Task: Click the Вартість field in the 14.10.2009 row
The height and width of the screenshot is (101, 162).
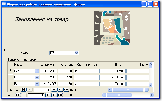Action: point(138,84)
